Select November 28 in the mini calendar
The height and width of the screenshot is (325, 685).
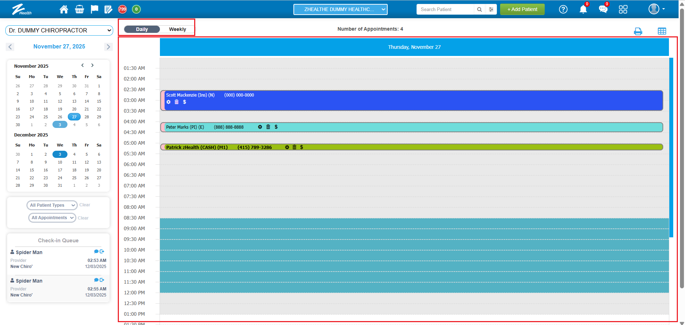pos(87,117)
